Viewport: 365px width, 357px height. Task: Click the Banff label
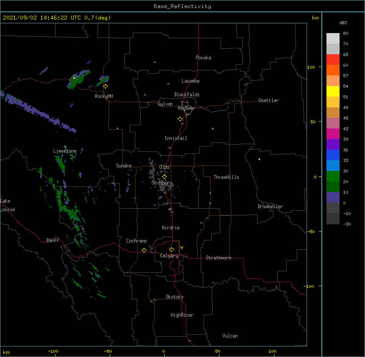tap(53, 240)
